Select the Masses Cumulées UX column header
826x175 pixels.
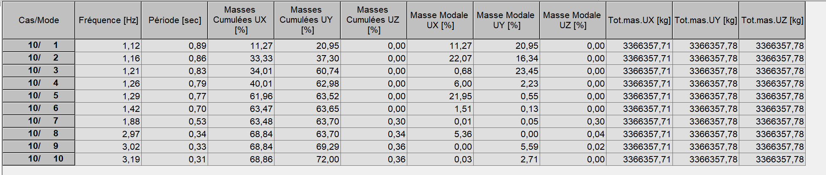241,20
